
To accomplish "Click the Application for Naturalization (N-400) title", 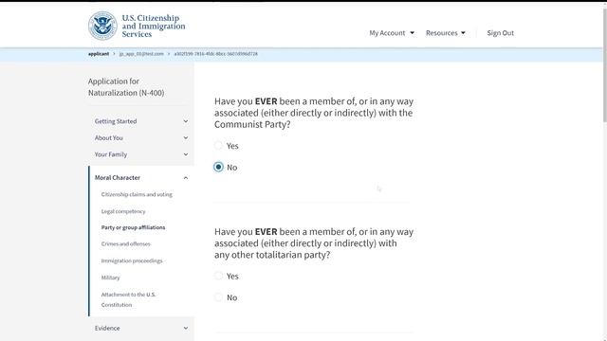I will (x=126, y=87).
